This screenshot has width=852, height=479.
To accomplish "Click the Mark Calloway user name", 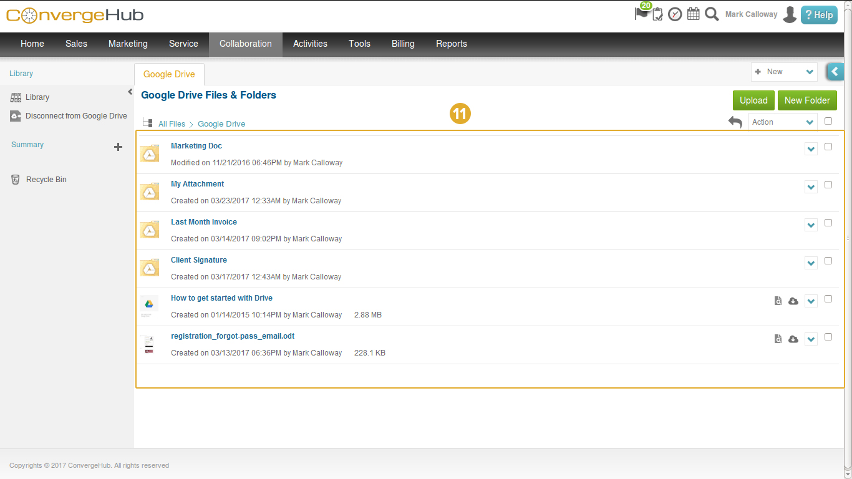I will click(x=751, y=14).
